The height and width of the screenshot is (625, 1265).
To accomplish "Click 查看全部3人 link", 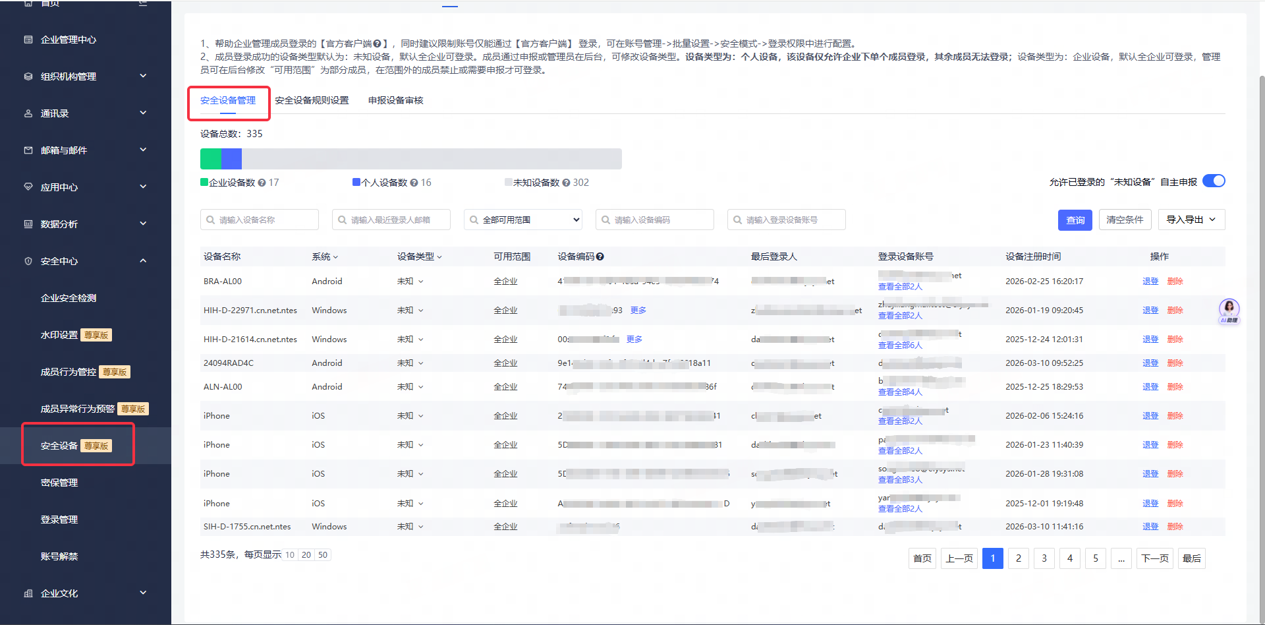I will click(x=900, y=480).
